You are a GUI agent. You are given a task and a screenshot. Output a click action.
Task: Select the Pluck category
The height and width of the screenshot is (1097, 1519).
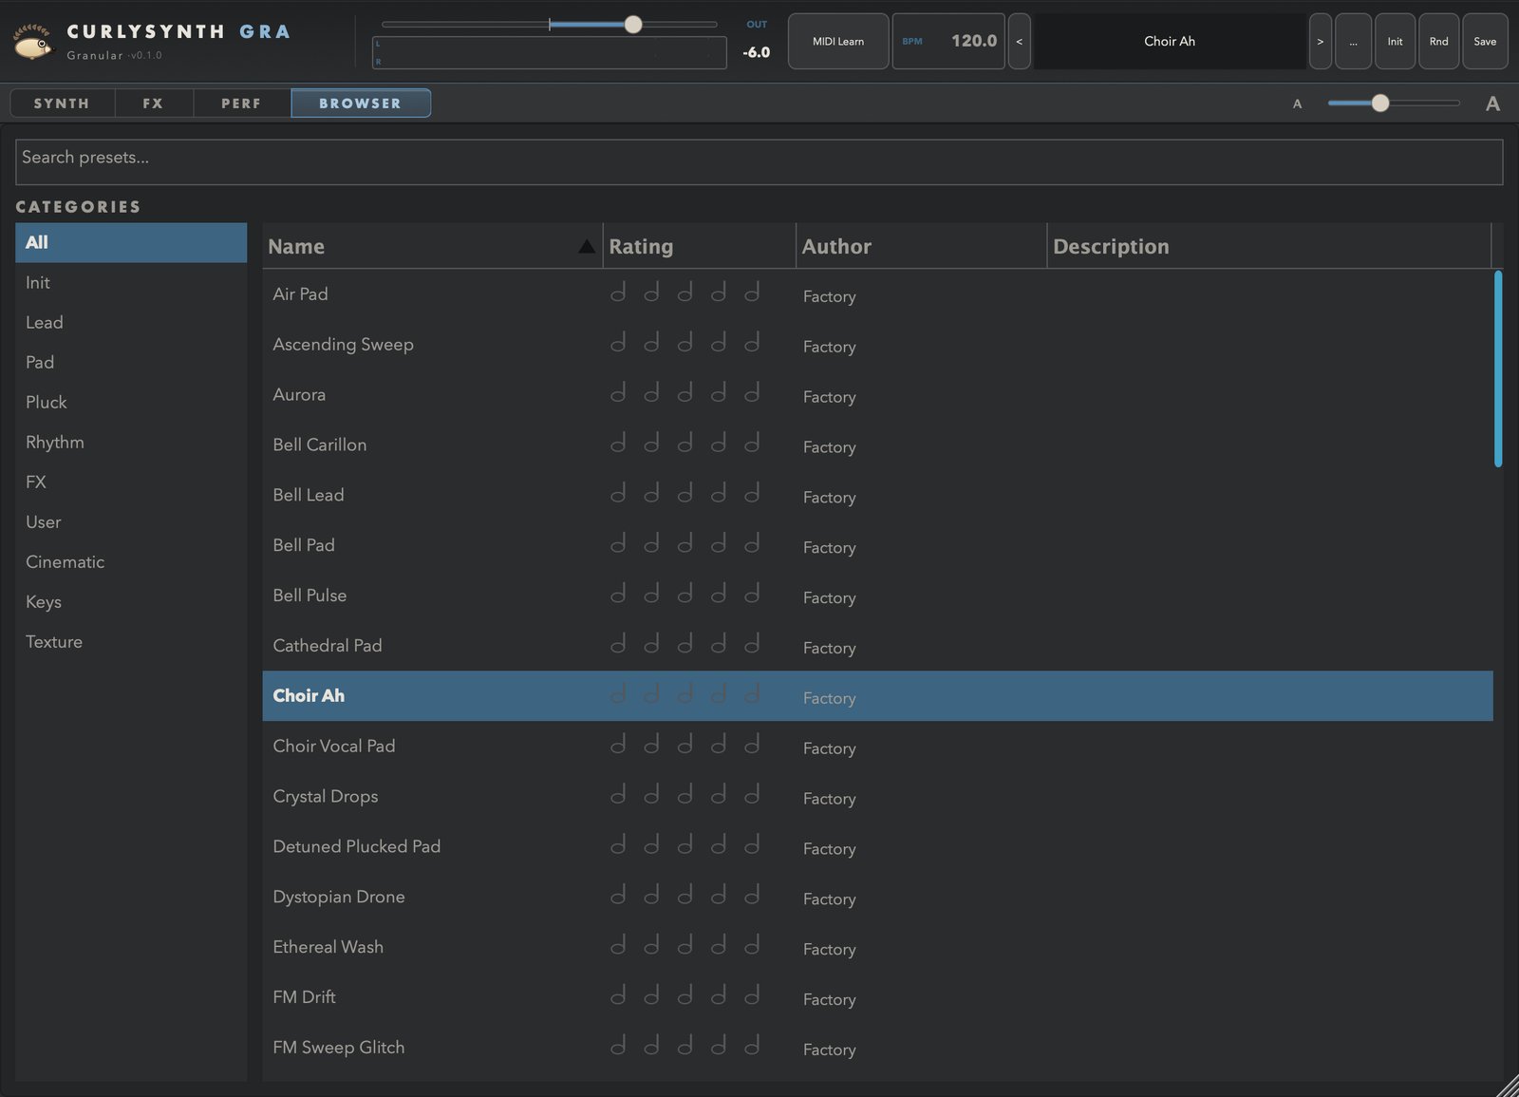click(131, 402)
